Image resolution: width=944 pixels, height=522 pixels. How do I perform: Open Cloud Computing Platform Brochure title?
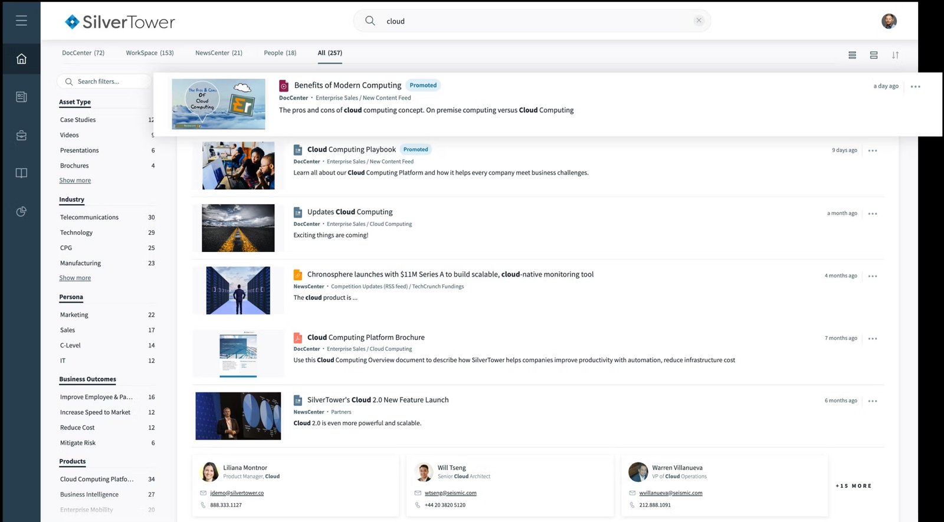pyautogui.click(x=366, y=337)
